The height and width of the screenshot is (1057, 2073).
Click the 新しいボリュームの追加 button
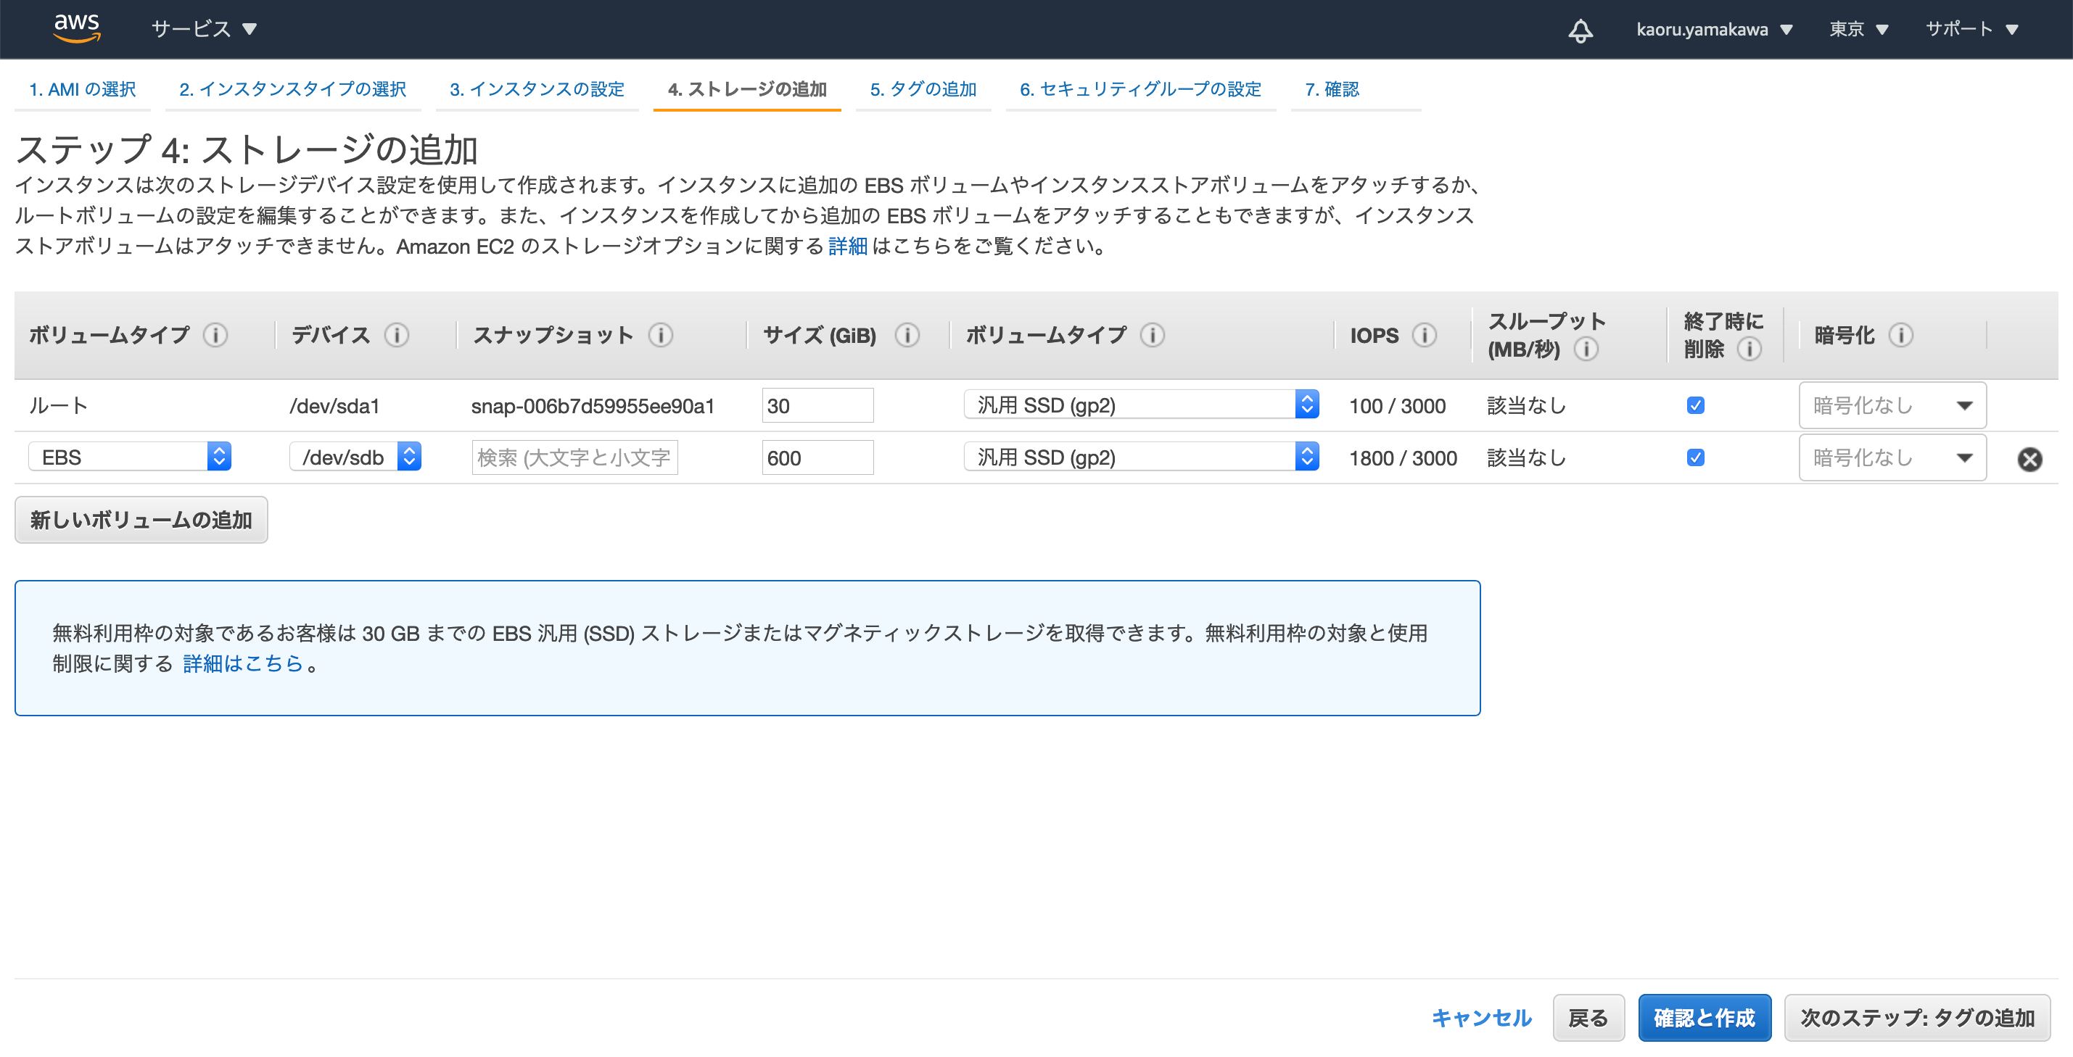141,520
